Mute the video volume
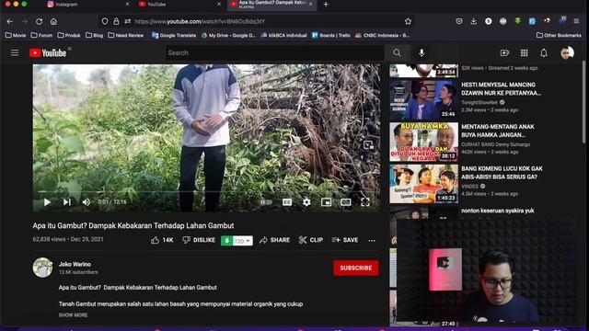Screen dimensions: 589x331 [86, 202]
